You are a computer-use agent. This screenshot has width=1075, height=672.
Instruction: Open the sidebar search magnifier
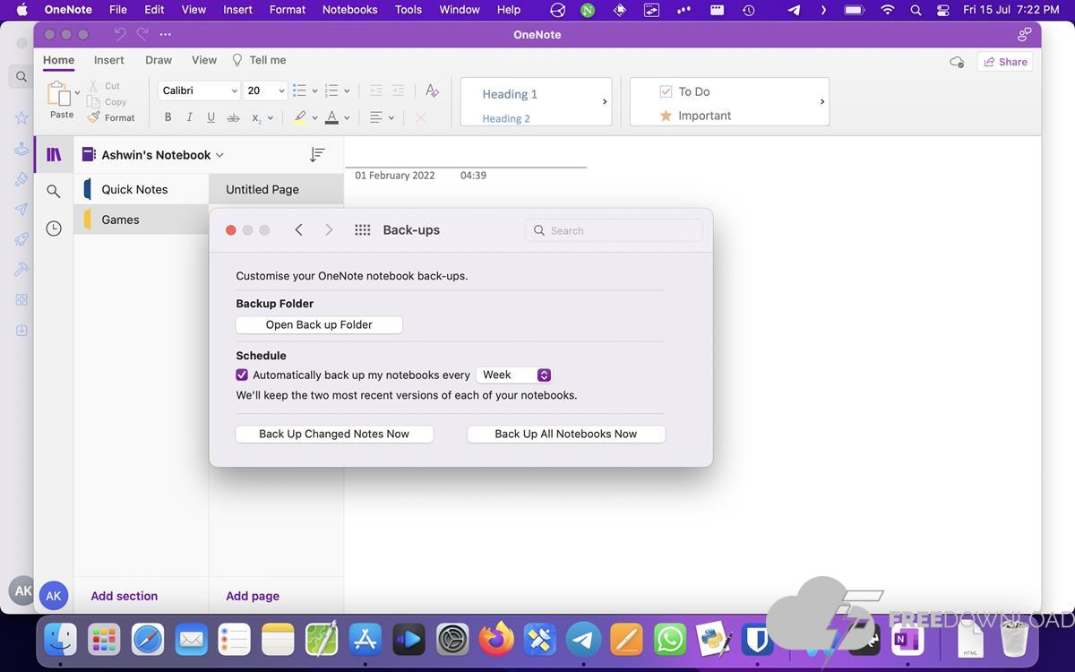tap(54, 191)
